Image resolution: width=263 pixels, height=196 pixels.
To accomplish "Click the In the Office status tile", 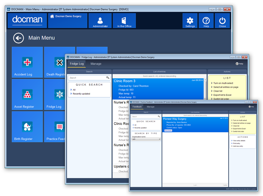I will pyautogui.click(x=124, y=21).
